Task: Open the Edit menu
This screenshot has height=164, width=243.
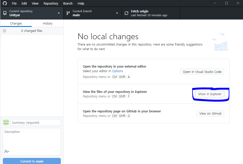Action: 24,3
